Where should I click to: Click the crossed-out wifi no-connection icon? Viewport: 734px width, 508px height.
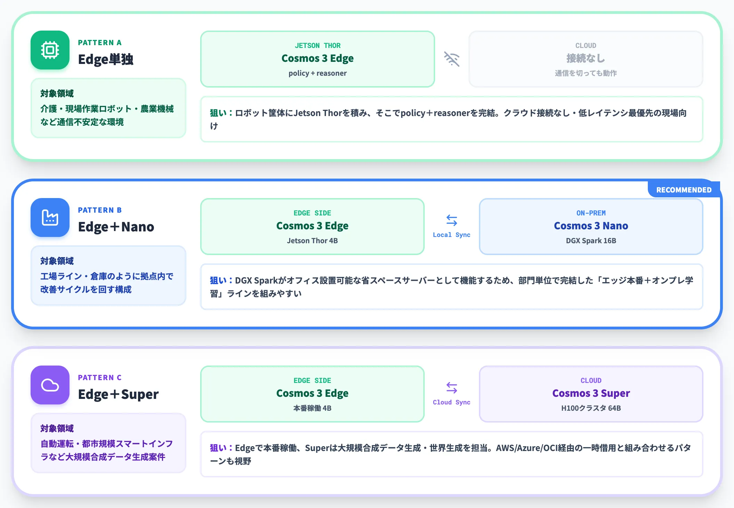[x=452, y=59]
